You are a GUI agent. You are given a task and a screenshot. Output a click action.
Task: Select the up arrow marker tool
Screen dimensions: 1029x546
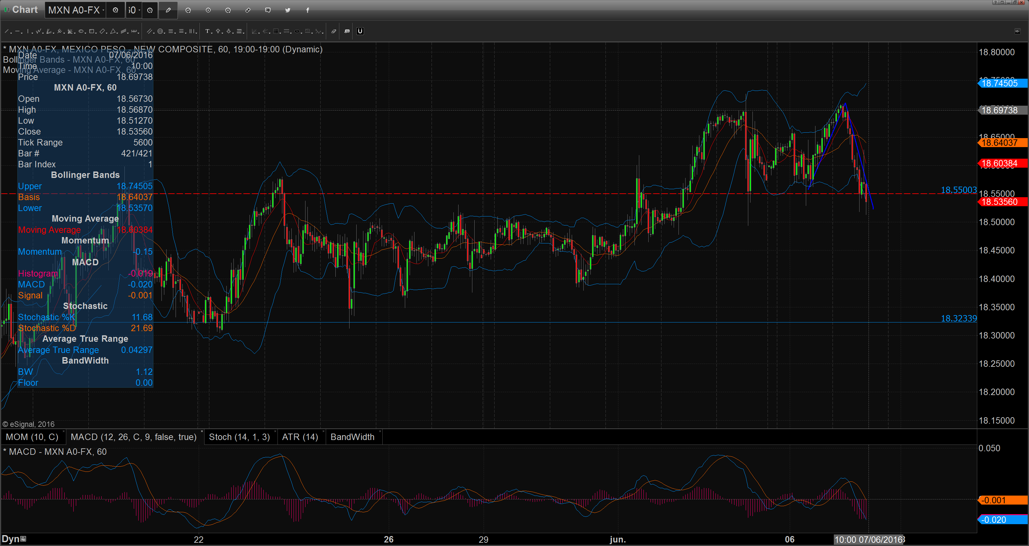click(x=218, y=31)
